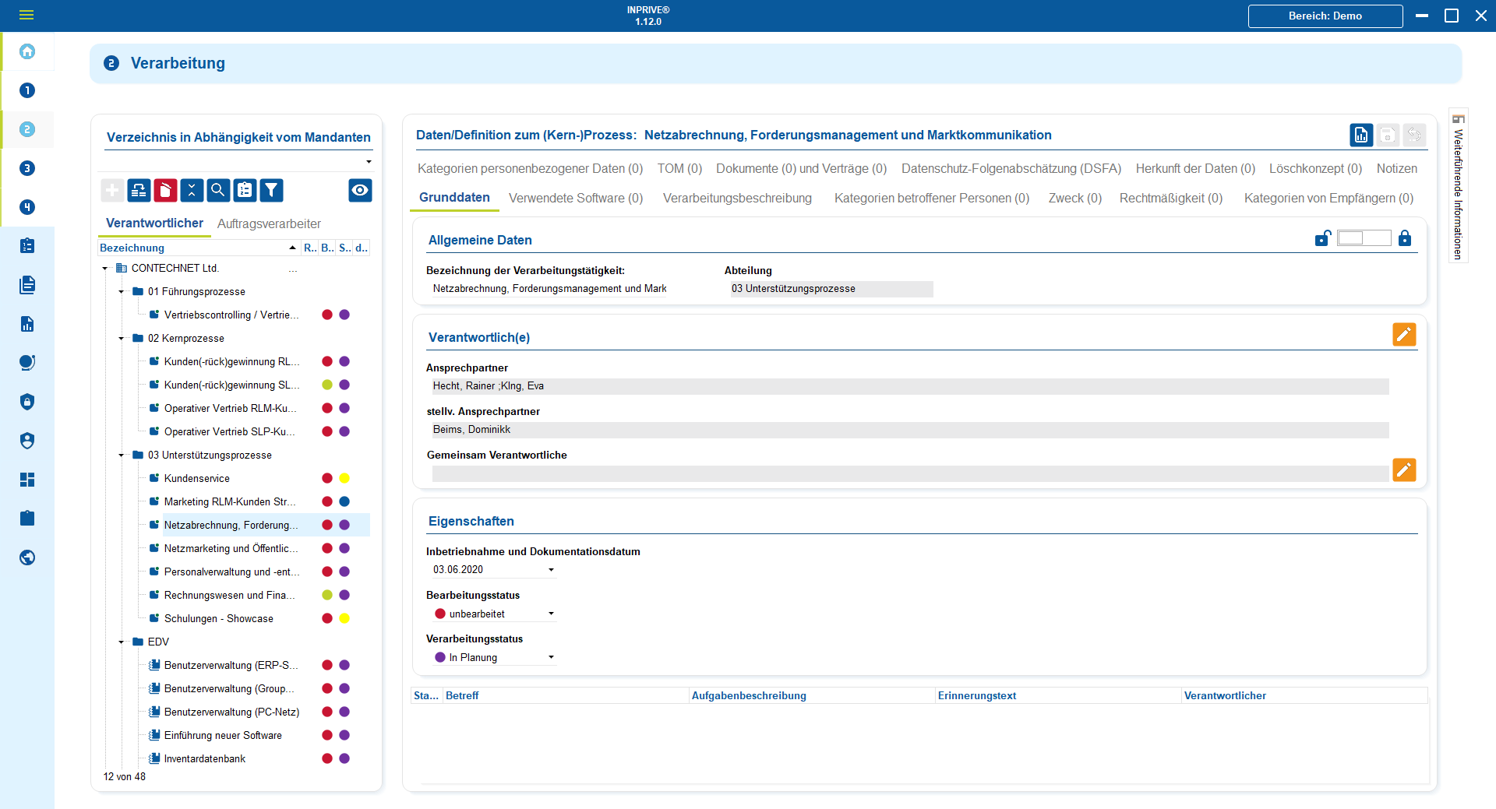Open the Bearbeitungsstatus dropdown
Screen dimensions: 1496x809
point(551,614)
